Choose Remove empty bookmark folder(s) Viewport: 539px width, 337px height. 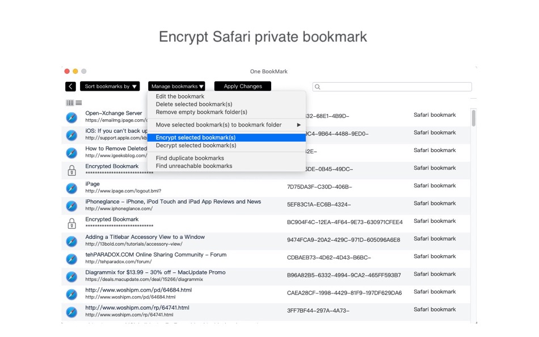click(x=226, y=112)
